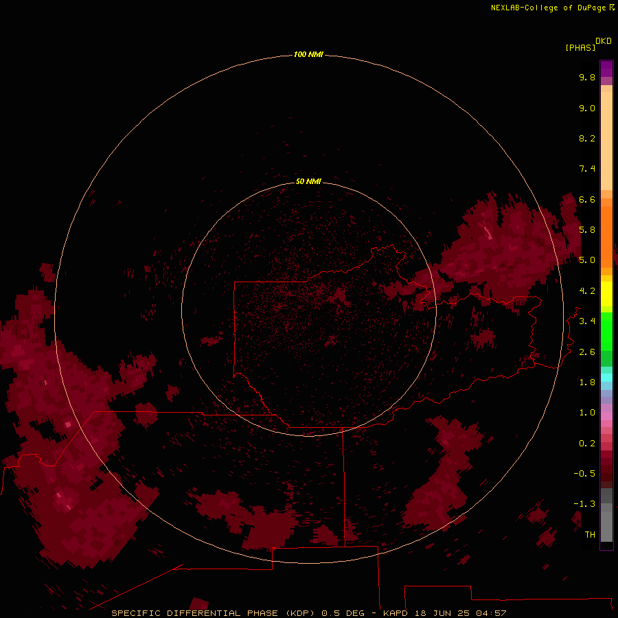618x618 pixels.
Task: Click the 5.8 value on the color scale
Action: pos(587,230)
